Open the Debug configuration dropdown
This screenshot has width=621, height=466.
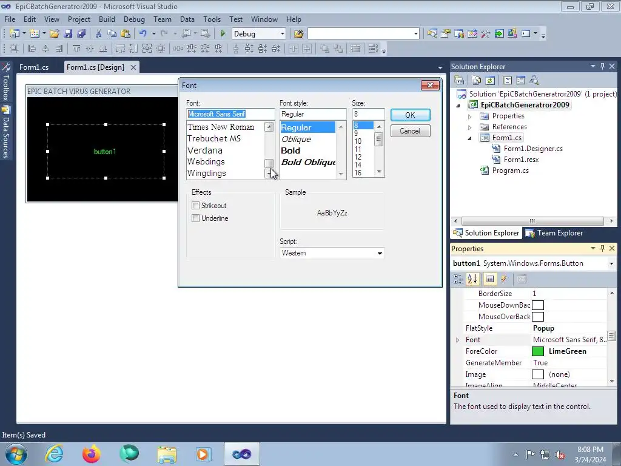pos(283,34)
